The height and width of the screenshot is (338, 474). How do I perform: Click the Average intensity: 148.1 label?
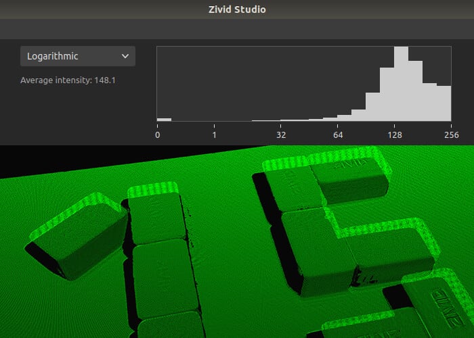tap(68, 80)
